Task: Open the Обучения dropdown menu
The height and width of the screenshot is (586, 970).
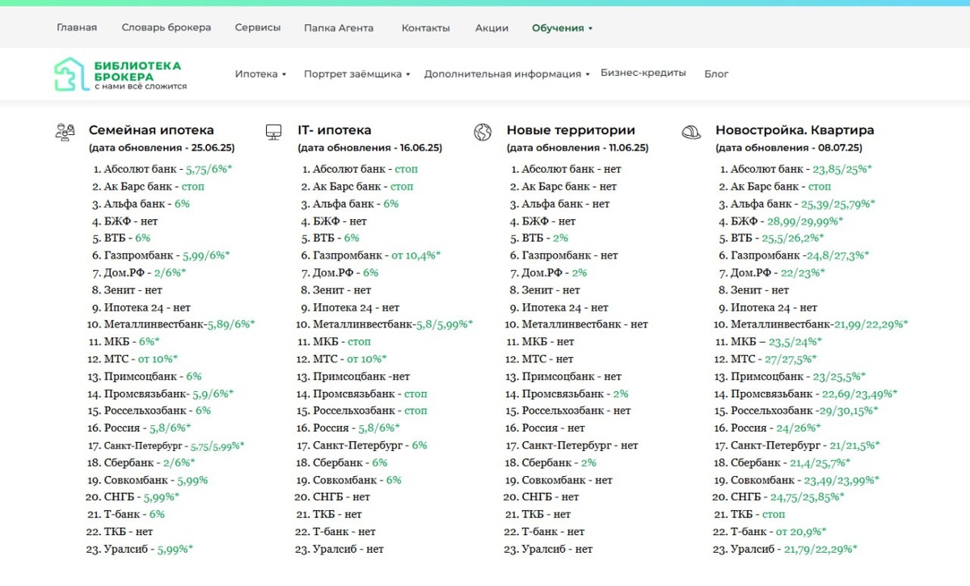Action: pos(562,27)
